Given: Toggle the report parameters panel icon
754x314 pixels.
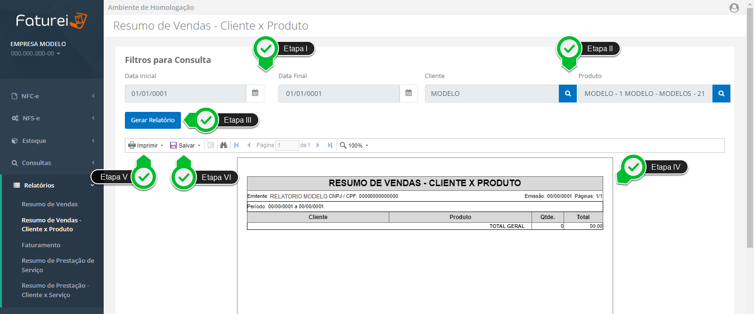Looking at the screenshot, I should click(211, 145).
